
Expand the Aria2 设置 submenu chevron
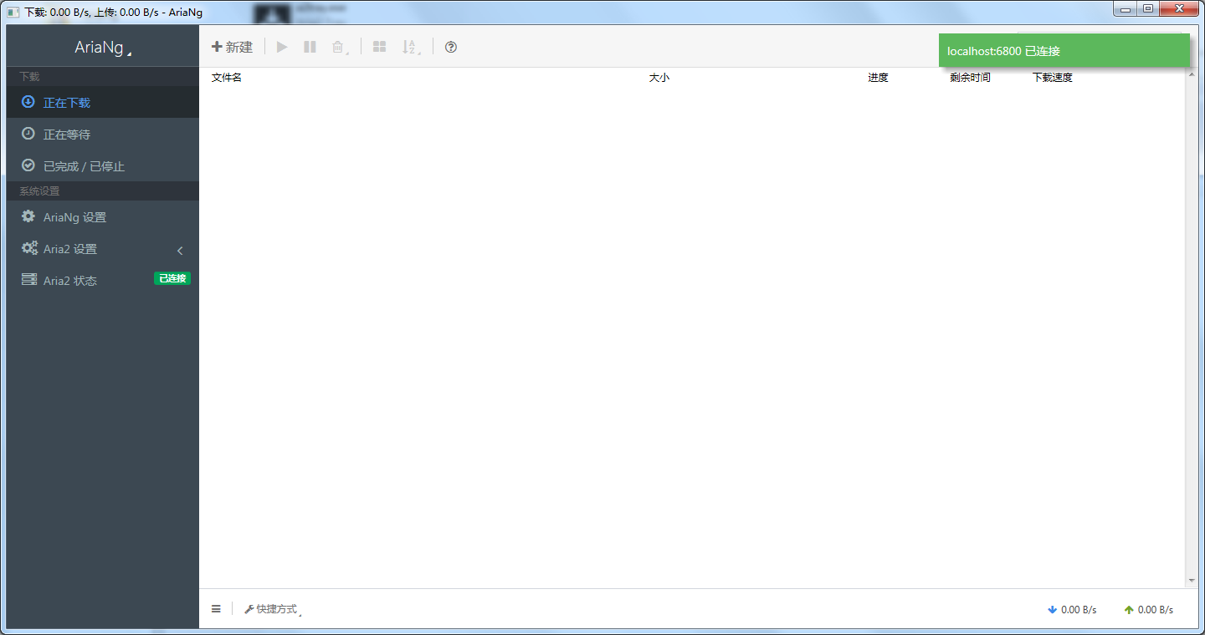(x=180, y=250)
